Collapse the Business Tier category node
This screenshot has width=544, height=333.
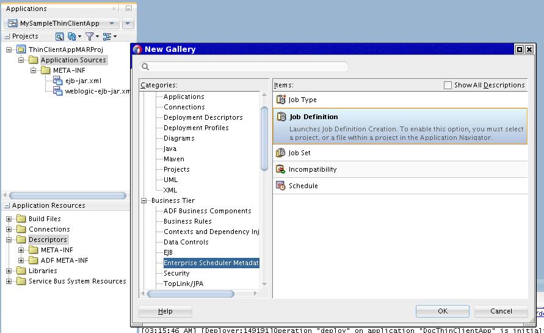coord(144,200)
